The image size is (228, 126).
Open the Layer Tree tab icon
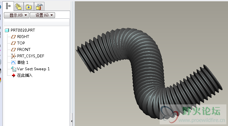[18, 7]
